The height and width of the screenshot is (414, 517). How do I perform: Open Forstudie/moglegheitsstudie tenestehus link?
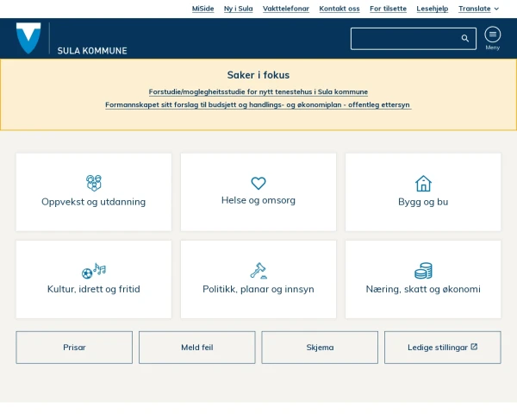258,91
